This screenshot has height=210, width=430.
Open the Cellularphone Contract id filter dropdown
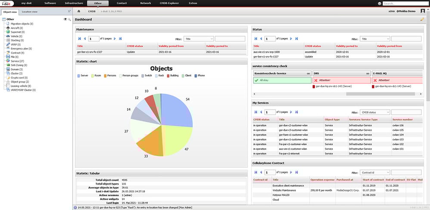[375, 173]
